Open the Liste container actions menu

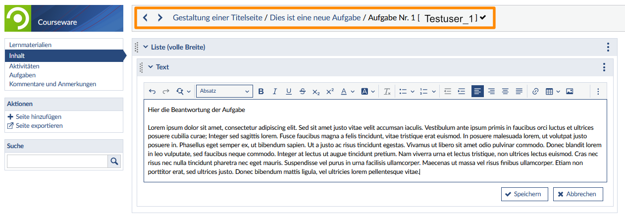tap(608, 47)
